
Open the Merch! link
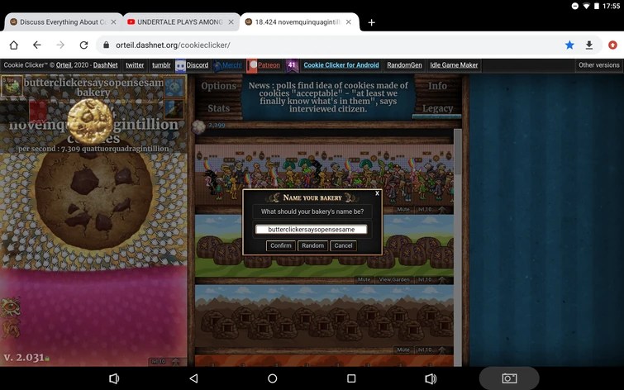point(232,65)
